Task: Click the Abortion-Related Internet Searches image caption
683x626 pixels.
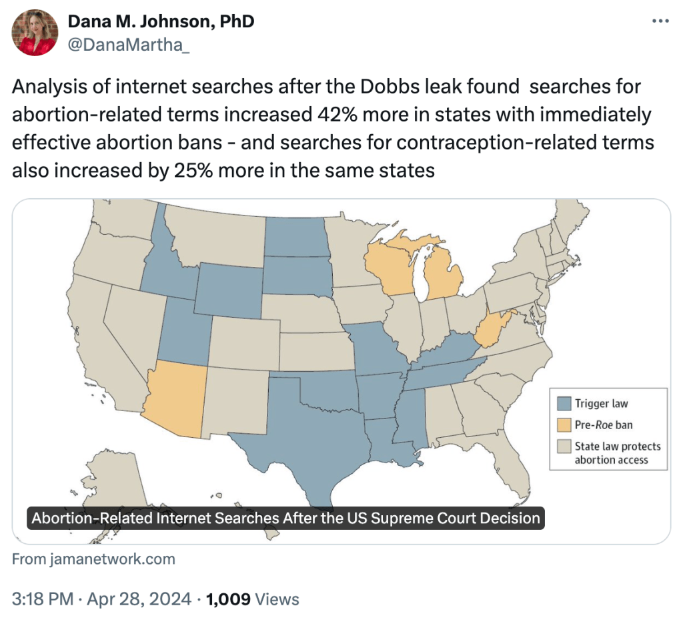Action: click(285, 519)
